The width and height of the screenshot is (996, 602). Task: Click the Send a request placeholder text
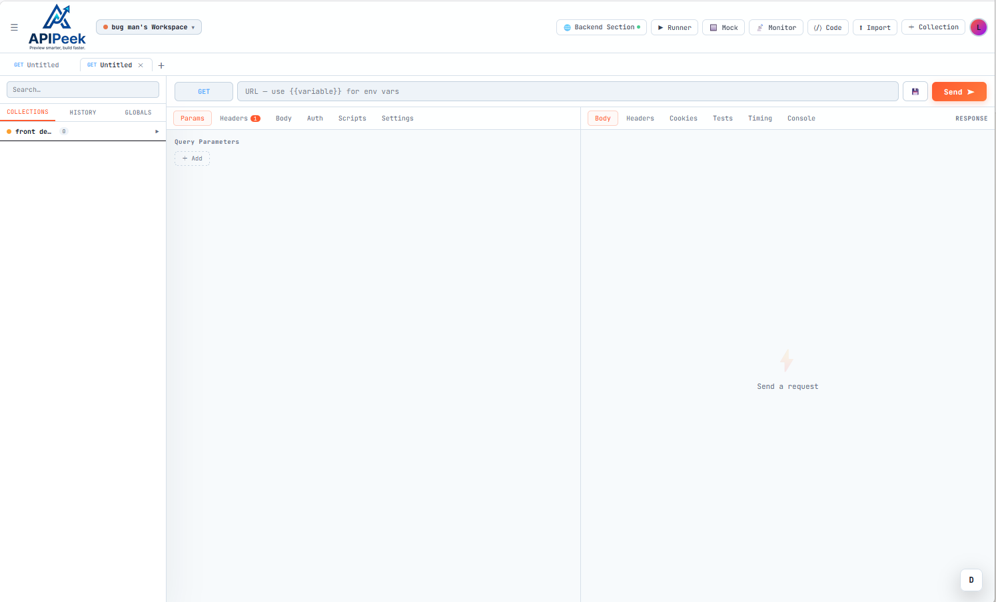point(787,386)
